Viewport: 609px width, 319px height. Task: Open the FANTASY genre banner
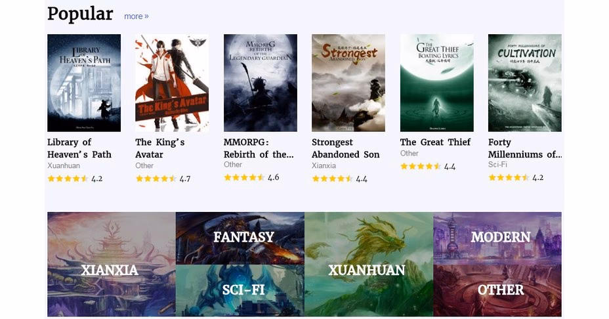pyautogui.click(x=240, y=238)
